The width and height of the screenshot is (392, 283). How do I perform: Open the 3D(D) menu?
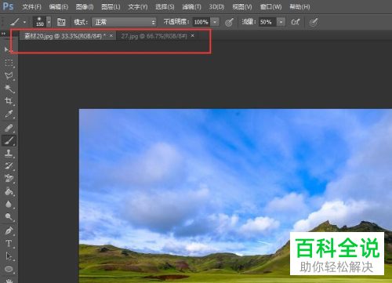click(x=216, y=7)
